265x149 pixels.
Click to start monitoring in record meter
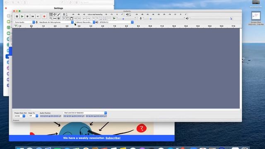[95, 14]
